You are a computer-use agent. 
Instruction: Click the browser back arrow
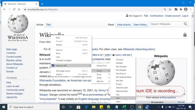pos(5,9)
